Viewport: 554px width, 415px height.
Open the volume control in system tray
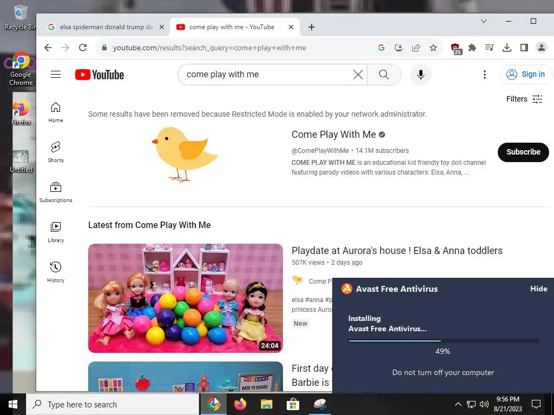484,404
